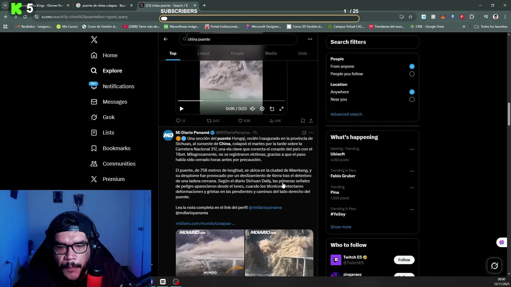The height and width of the screenshot is (287, 511).
Task: Open search options three-dot menu
Action: (x=310, y=39)
